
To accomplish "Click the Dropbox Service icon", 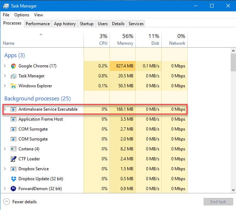I will (14, 169).
